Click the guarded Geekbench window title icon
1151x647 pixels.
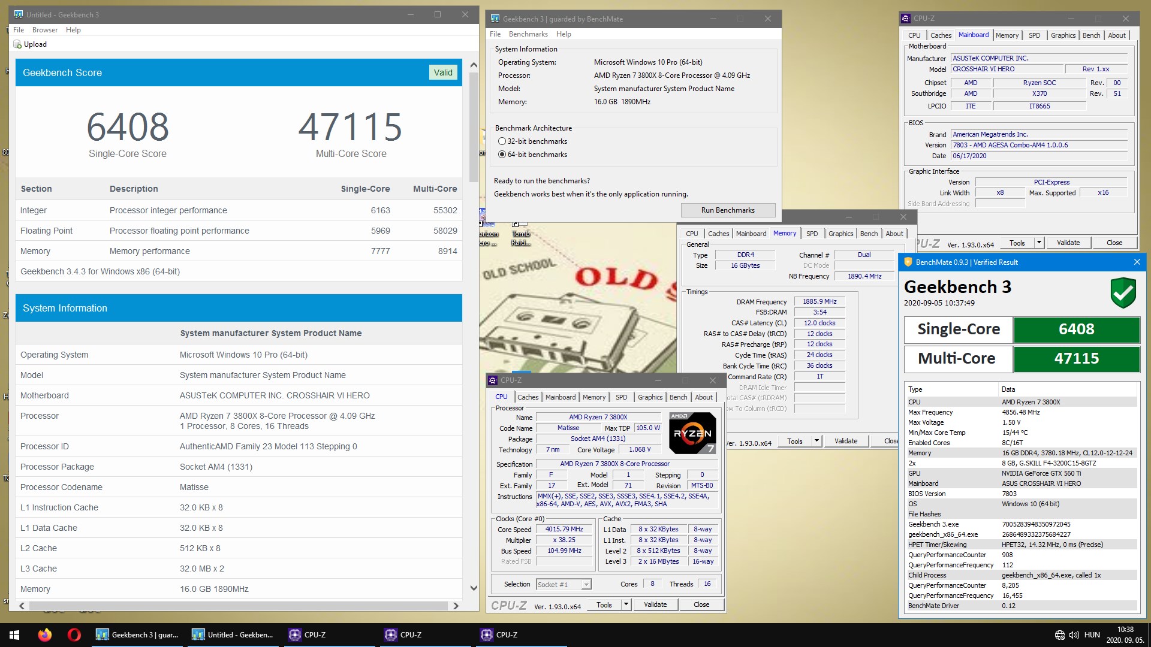[495, 19]
